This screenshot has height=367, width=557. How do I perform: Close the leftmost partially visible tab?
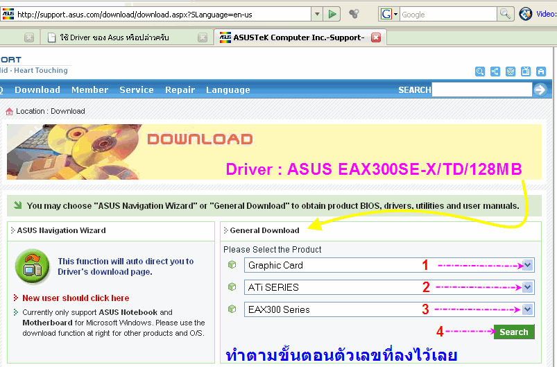pyautogui.click(x=29, y=37)
